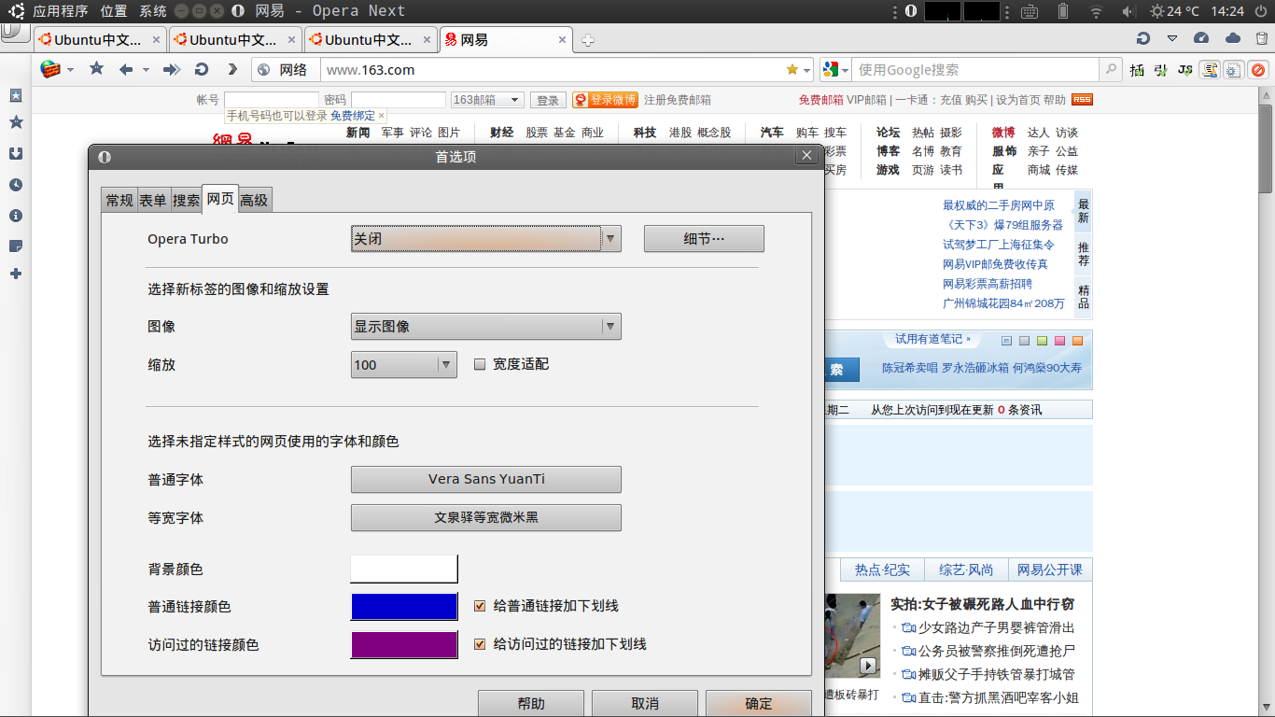1275x717 pixels.
Task: Open the Opera Turbo dropdown showing 关闭
Action: [x=485, y=239]
